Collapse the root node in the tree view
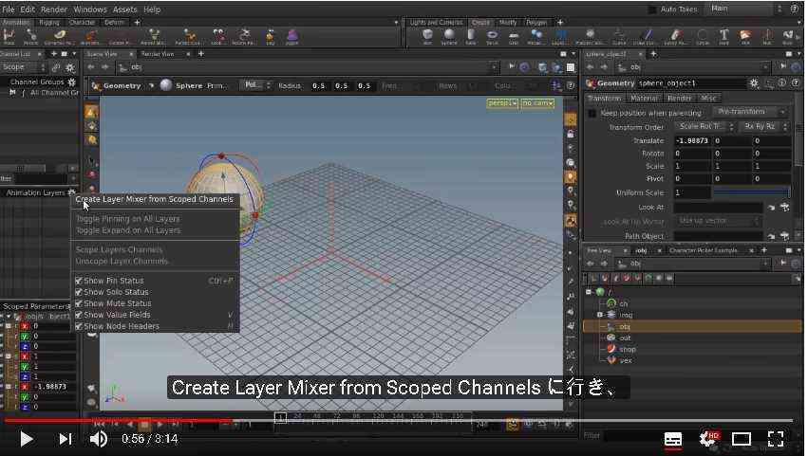 (x=589, y=292)
